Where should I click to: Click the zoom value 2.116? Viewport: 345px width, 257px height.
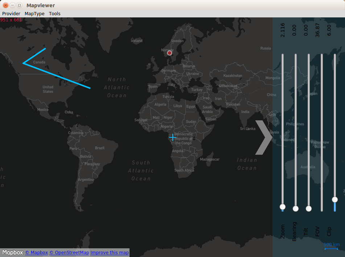click(283, 30)
